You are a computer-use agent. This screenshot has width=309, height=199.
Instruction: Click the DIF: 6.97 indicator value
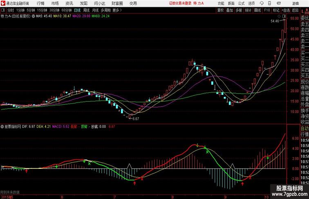29,127
